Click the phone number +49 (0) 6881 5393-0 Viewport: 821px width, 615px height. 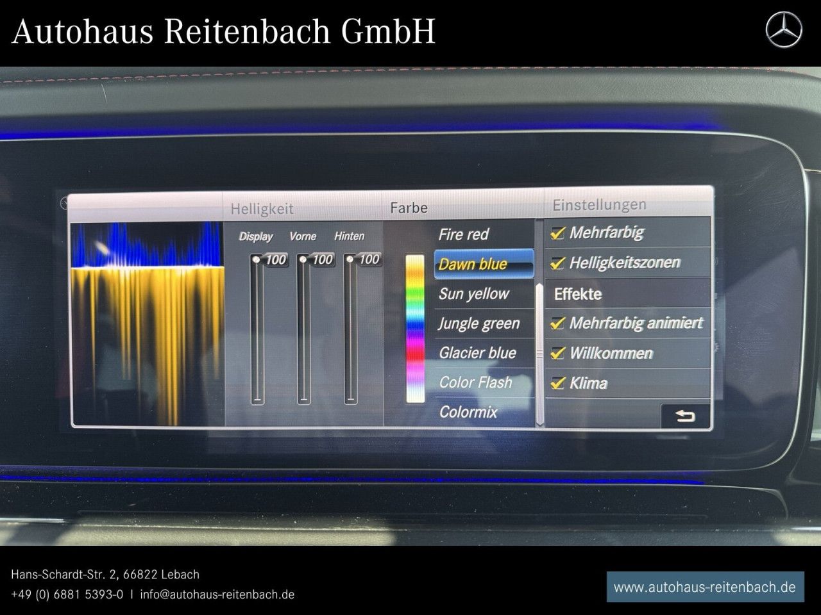point(67,594)
